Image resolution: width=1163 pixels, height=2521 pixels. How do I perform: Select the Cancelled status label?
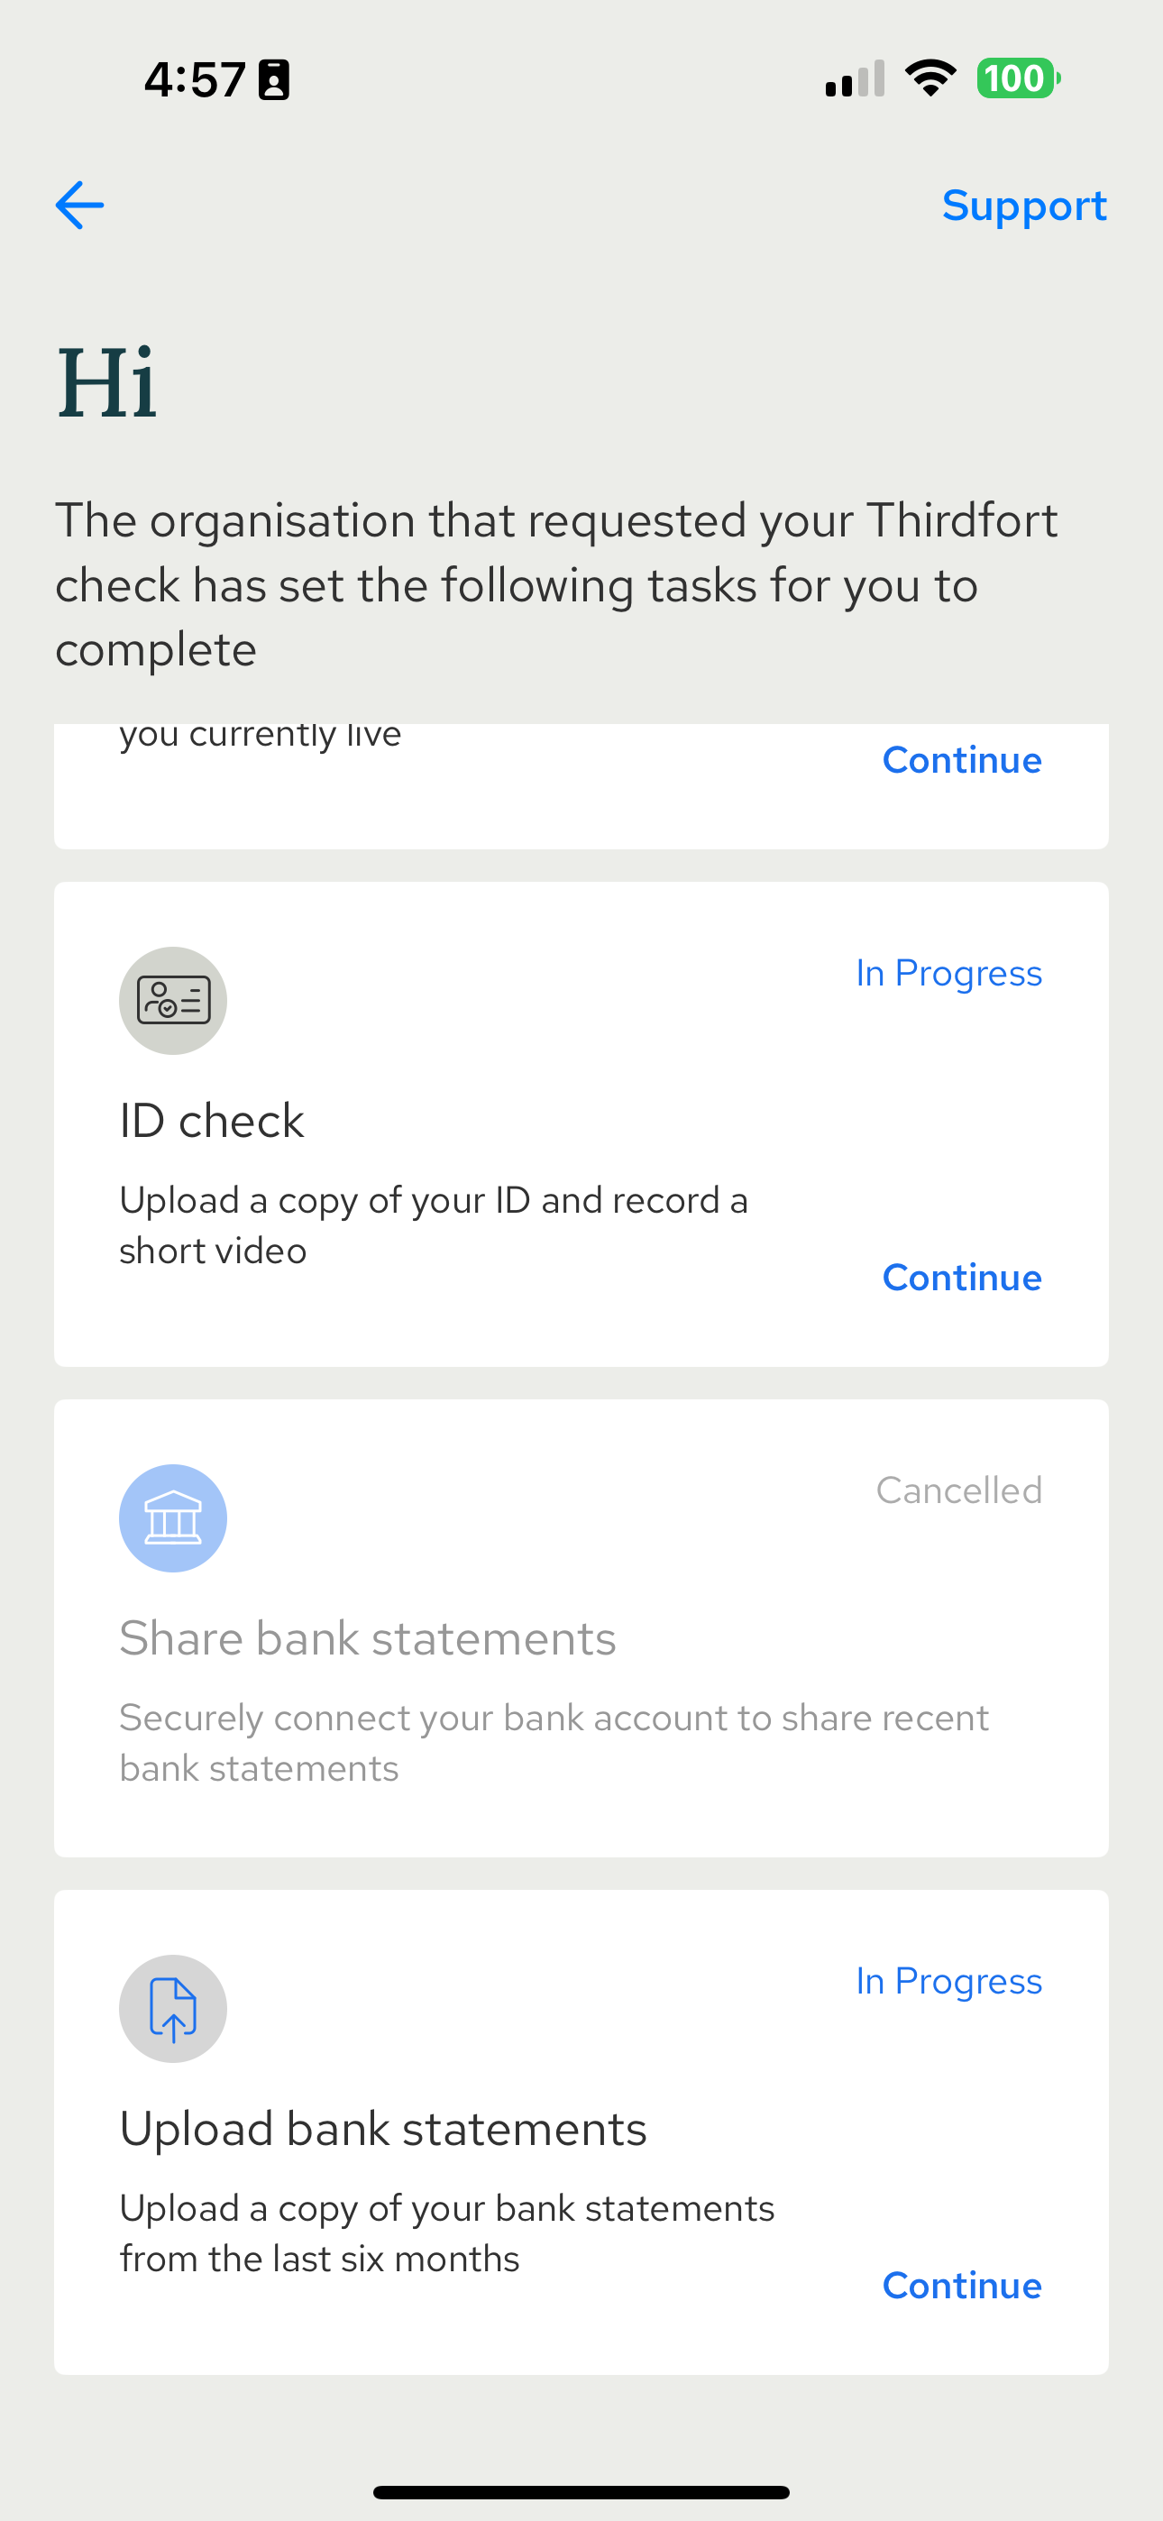958,1490
